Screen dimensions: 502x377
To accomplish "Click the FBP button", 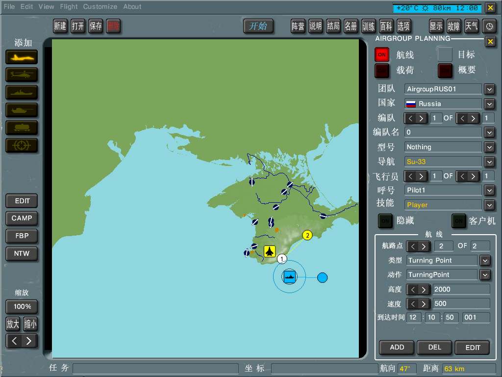I will tap(22, 236).
